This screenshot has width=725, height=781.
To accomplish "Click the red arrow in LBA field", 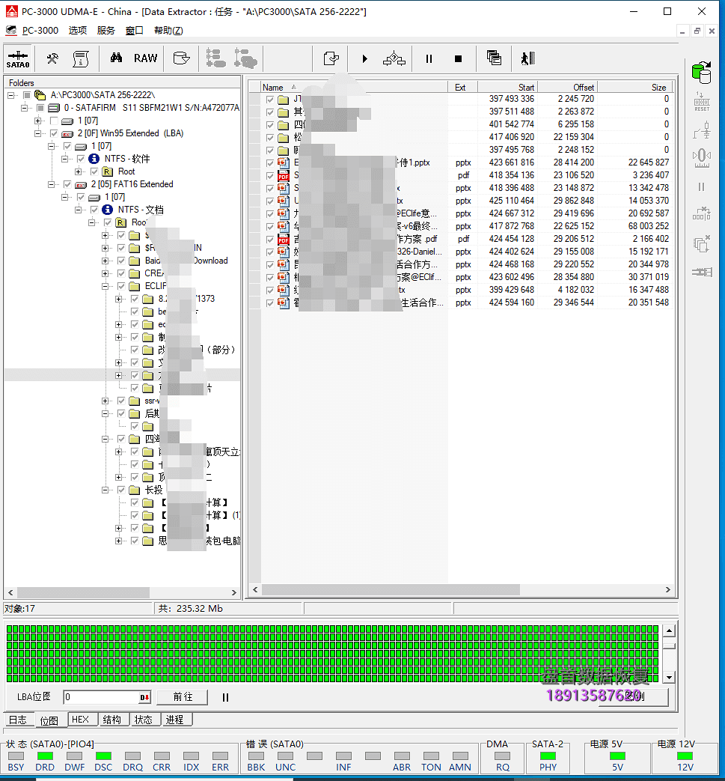I will click(144, 697).
